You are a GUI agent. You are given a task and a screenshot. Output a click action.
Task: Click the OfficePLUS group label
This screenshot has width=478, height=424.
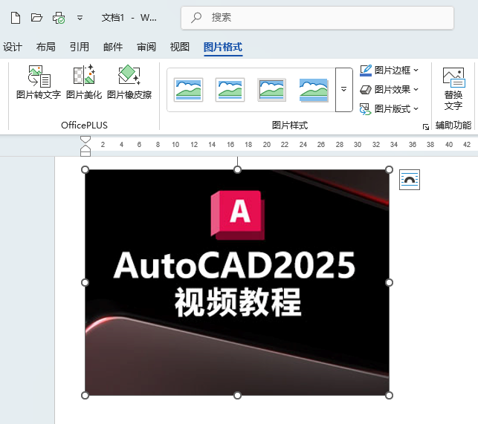84,125
